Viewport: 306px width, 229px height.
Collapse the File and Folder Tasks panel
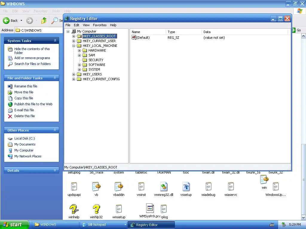[x=55, y=78]
